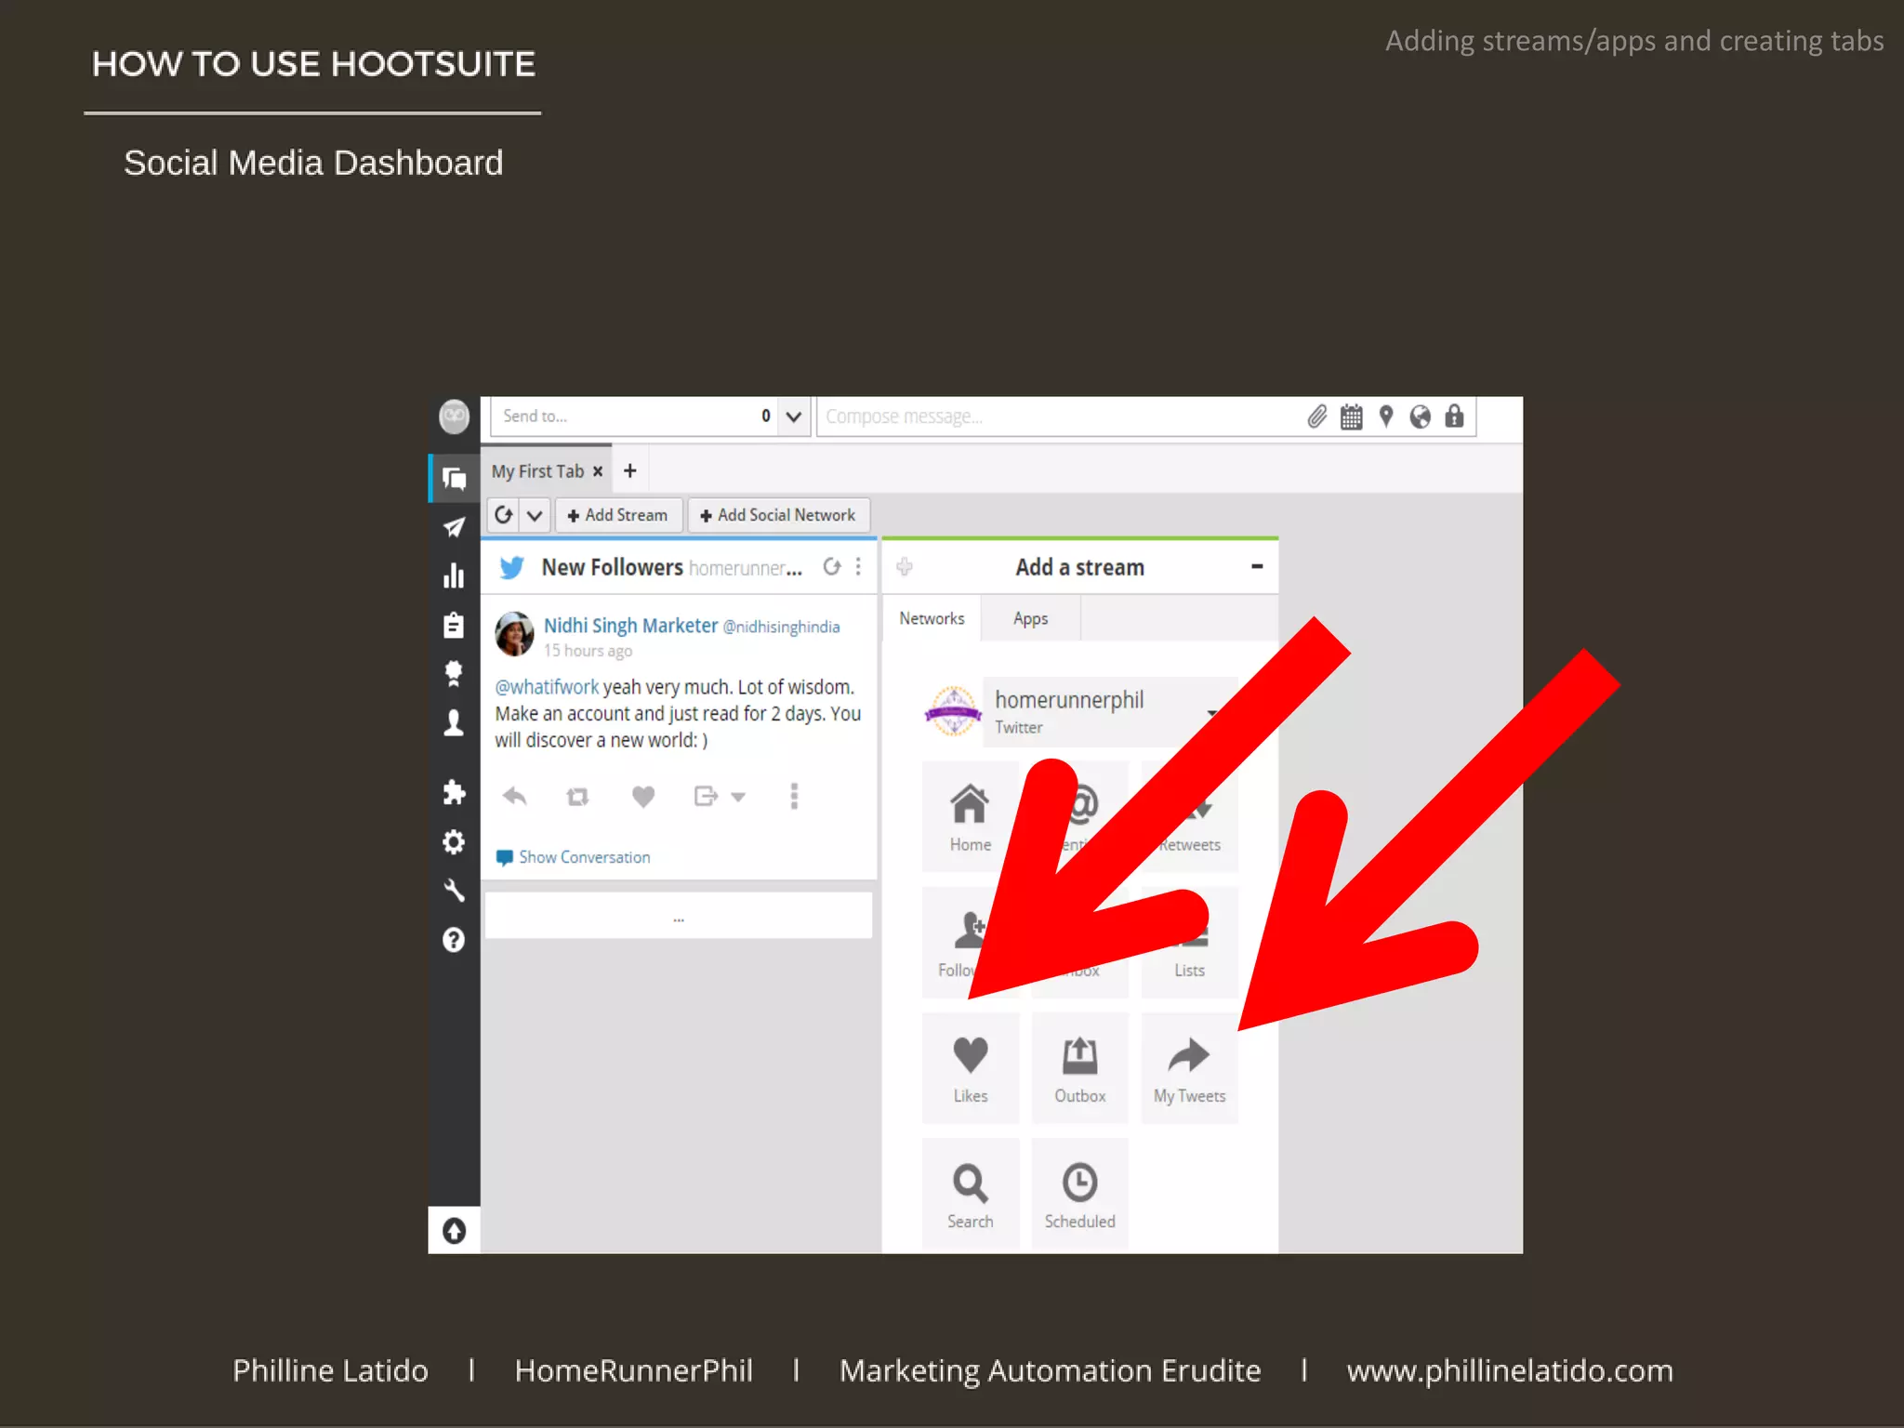Image resolution: width=1904 pixels, height=1428 pixels.
Task: Attach a file with the paperclip icon
Action: [1316, 416]
